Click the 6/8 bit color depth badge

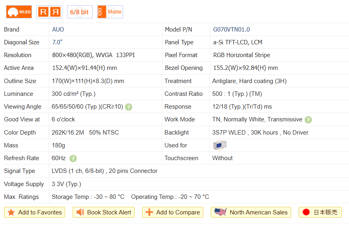tap(79, 12)
